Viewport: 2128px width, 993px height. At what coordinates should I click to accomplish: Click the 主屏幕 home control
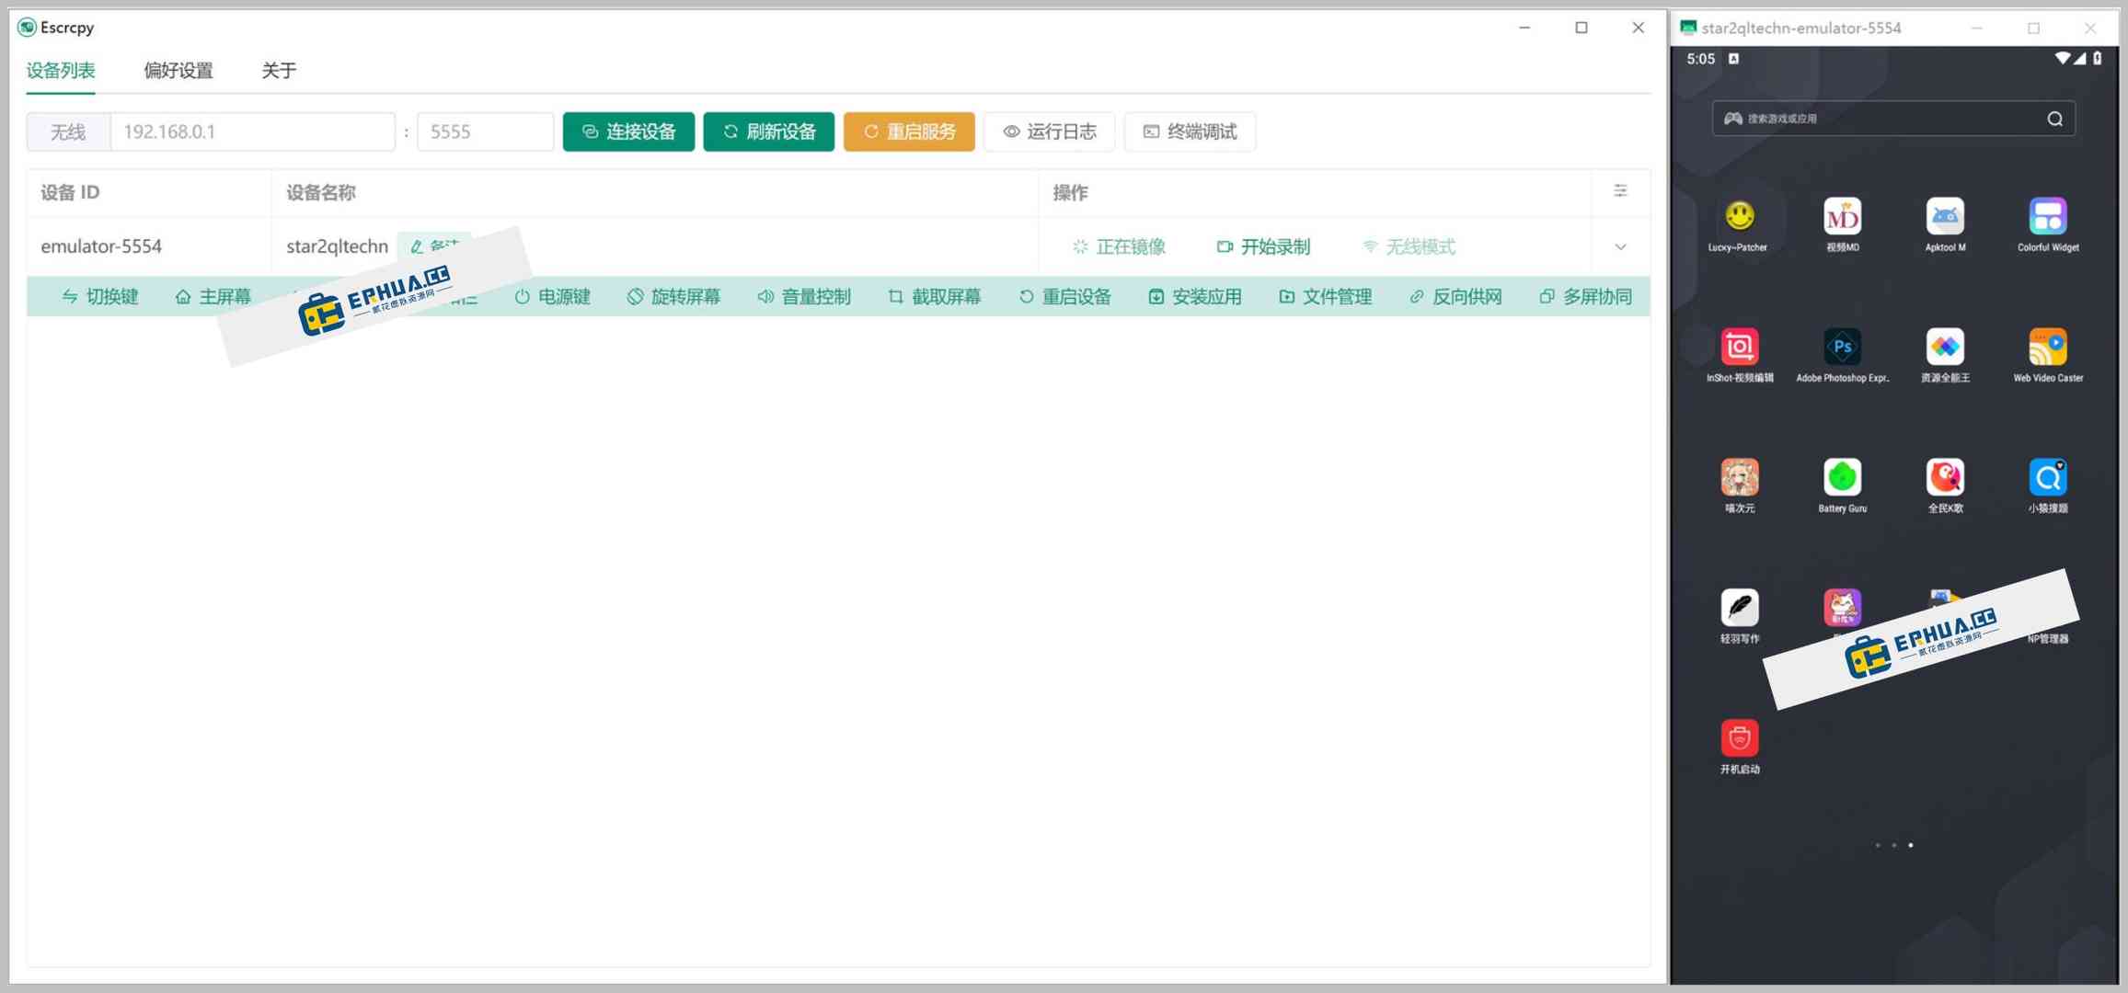tap(213, 296)
